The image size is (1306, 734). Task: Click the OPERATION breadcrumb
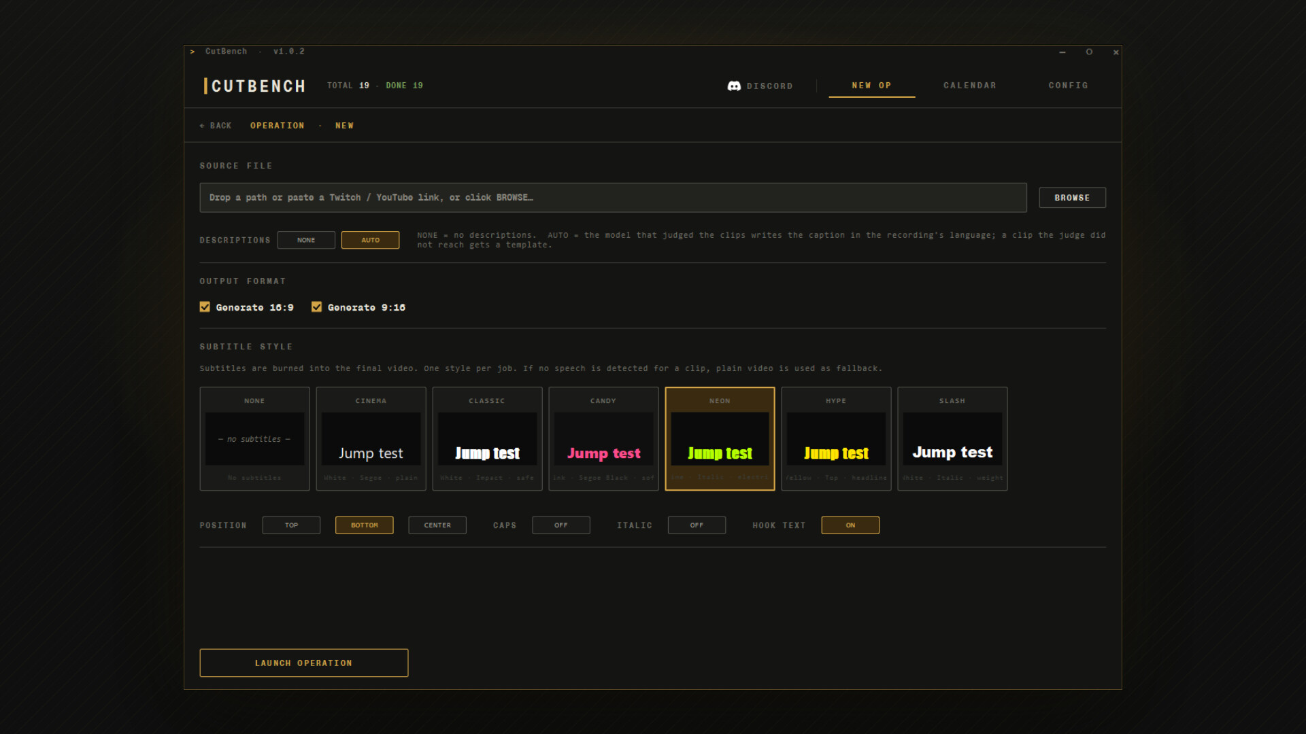point(277,126)
